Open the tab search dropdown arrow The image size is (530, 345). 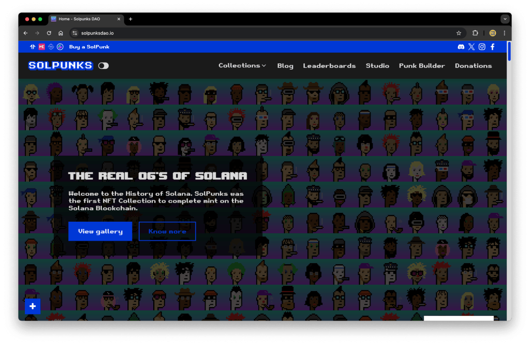[x=505, y=19]
